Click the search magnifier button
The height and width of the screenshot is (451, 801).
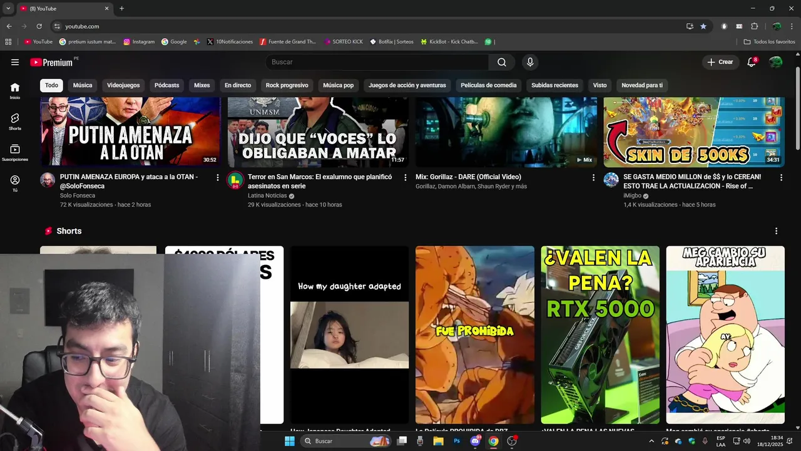(502, 62)
